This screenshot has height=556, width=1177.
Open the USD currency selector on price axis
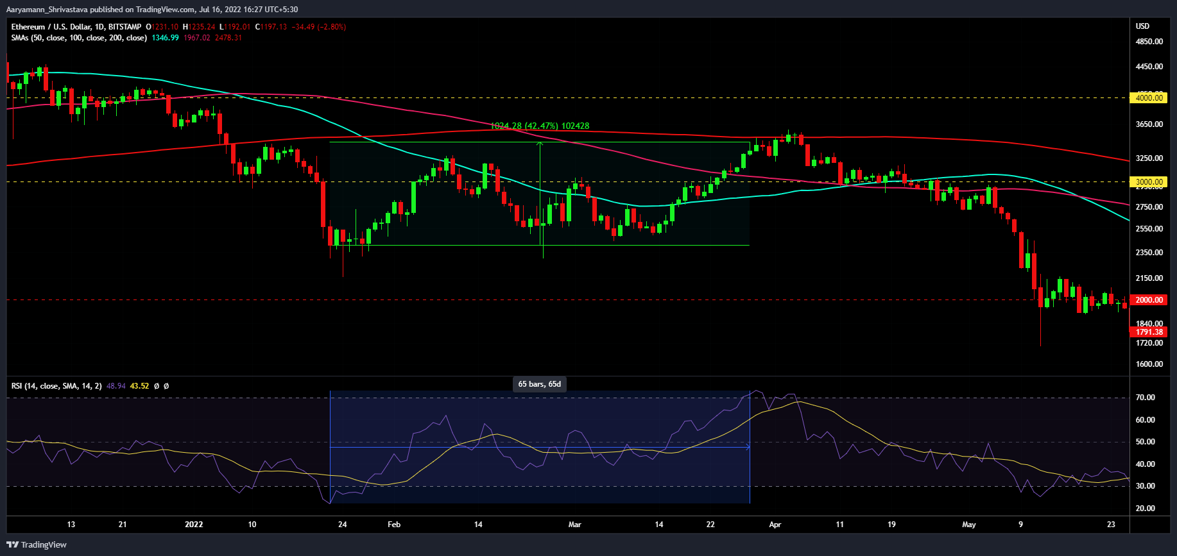click(x=1142, y=26)
